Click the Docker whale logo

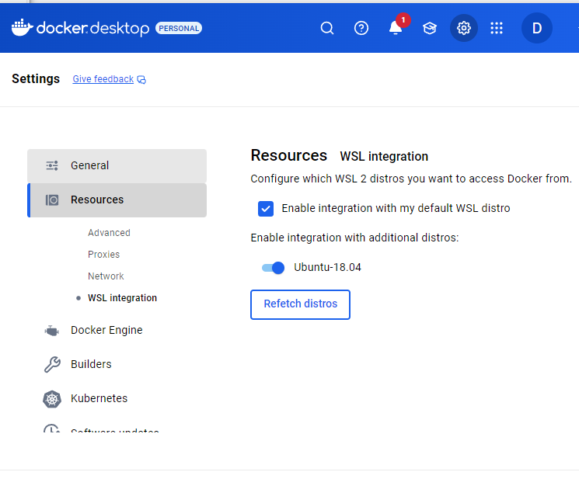click(23, 28)
